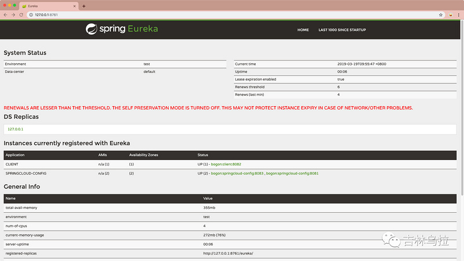
Task: Click the CLIENT application cell
Action: (12, 164)
